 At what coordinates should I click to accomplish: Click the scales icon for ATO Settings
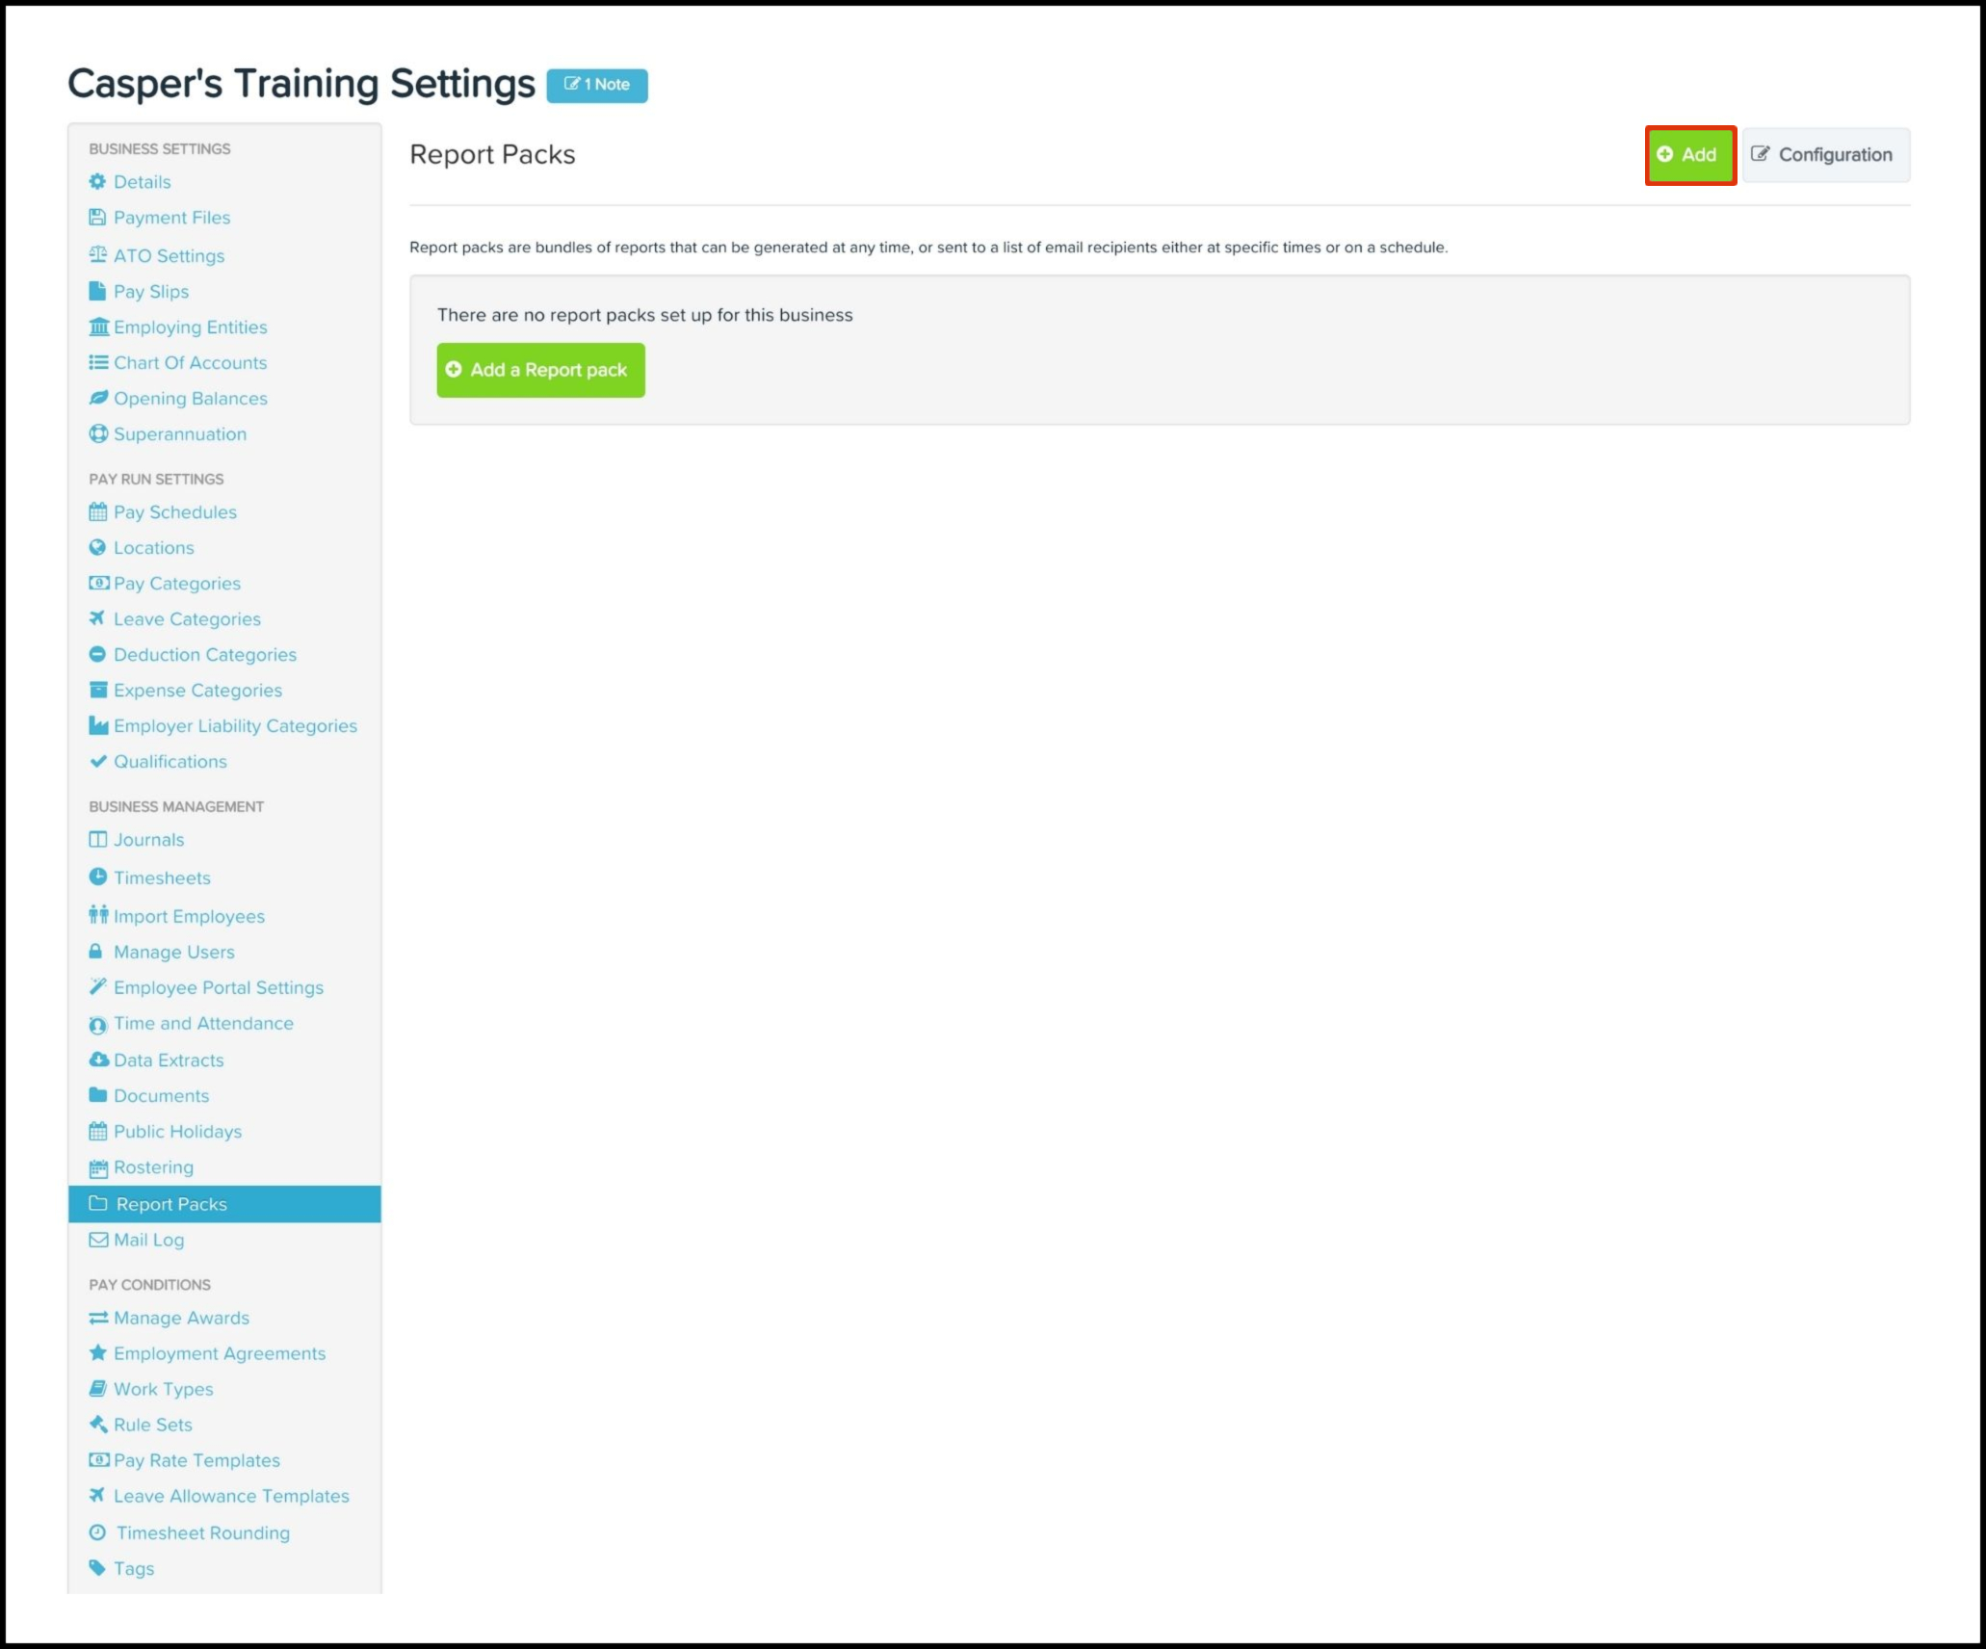(x=97, y=254)
